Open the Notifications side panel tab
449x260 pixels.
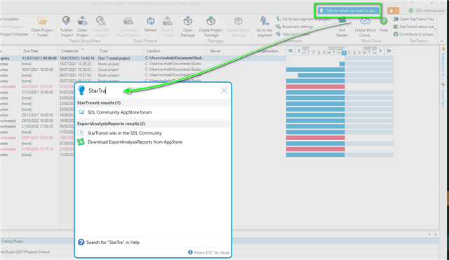pyautogui.click(x=443, y=62)
